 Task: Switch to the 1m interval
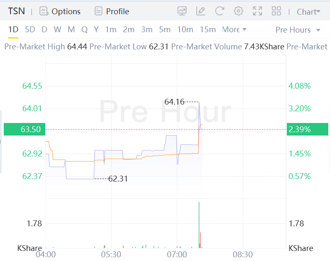[x=111, y=30]
